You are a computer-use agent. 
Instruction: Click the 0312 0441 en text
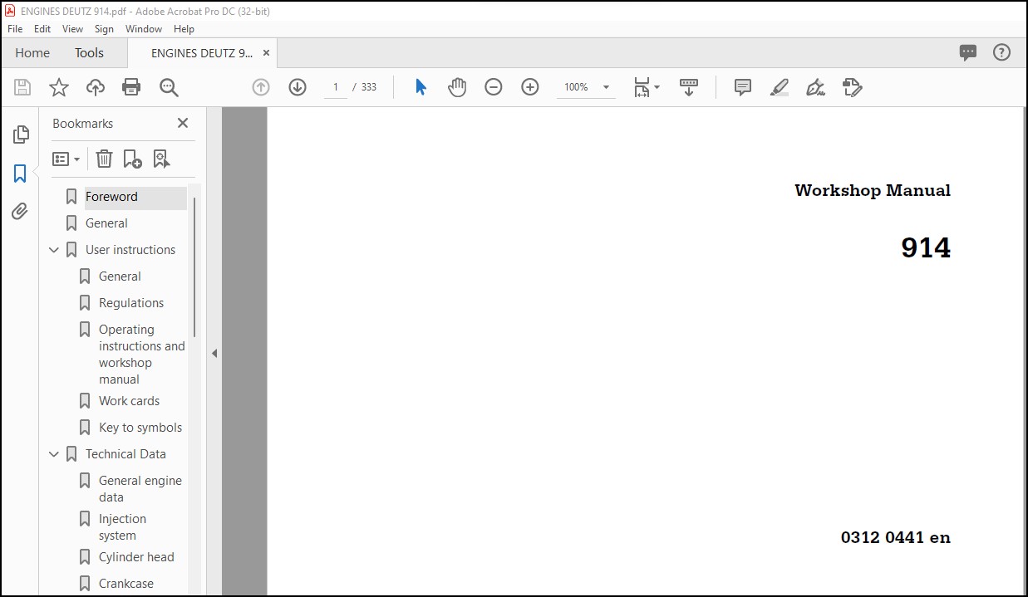pos(896,537)
